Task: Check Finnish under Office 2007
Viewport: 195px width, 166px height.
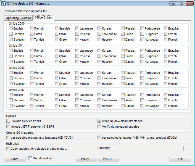Action: coord(165,106)
